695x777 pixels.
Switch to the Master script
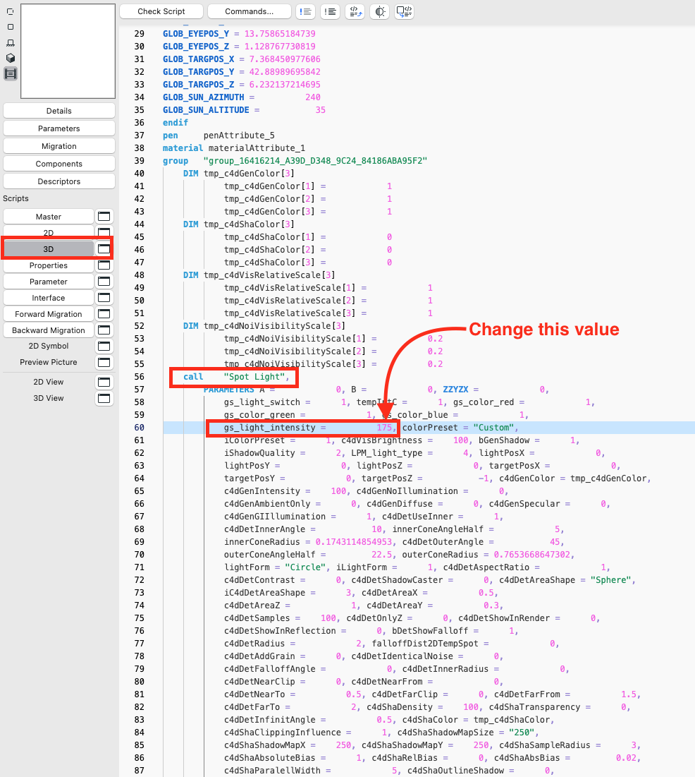pos(49,217)
